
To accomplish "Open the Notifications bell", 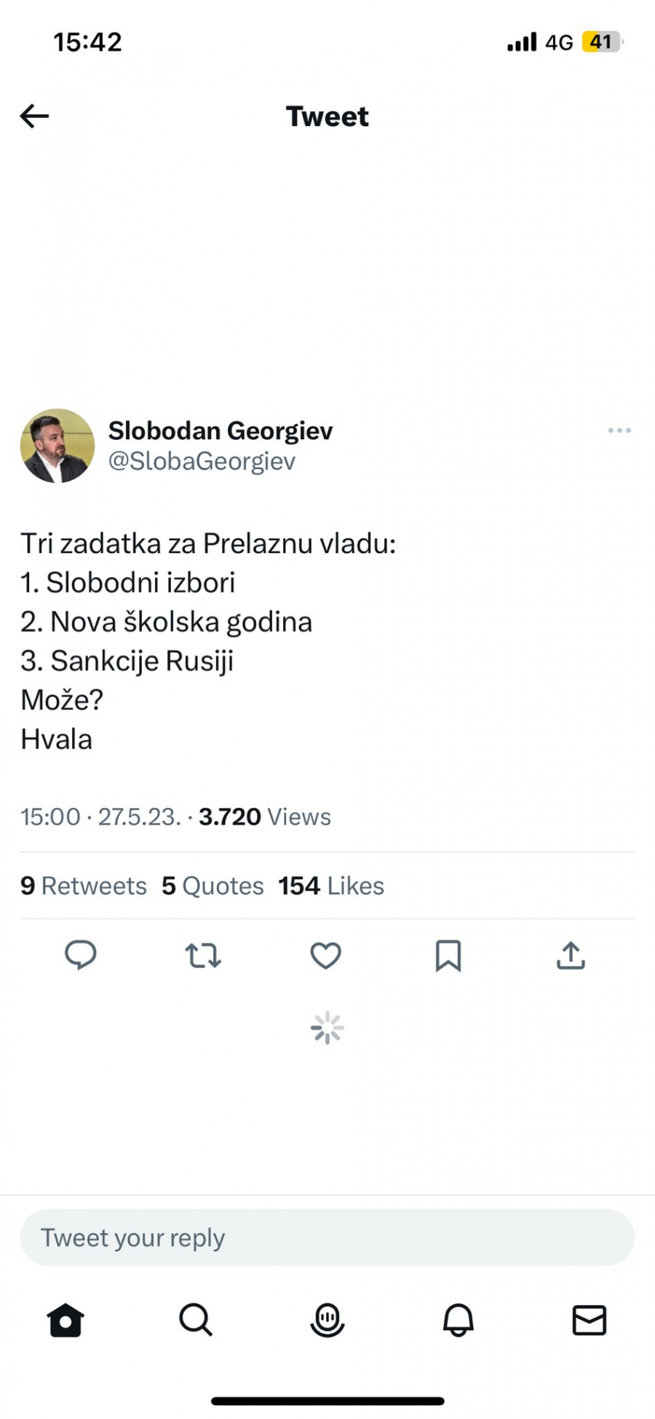I will 458,1320.
